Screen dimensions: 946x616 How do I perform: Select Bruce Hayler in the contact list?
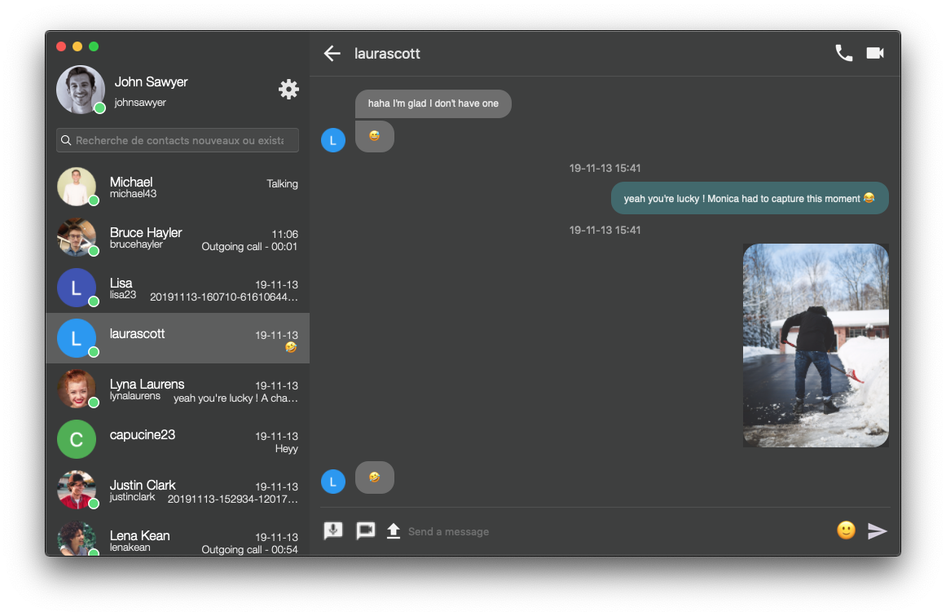click(178, 238)
